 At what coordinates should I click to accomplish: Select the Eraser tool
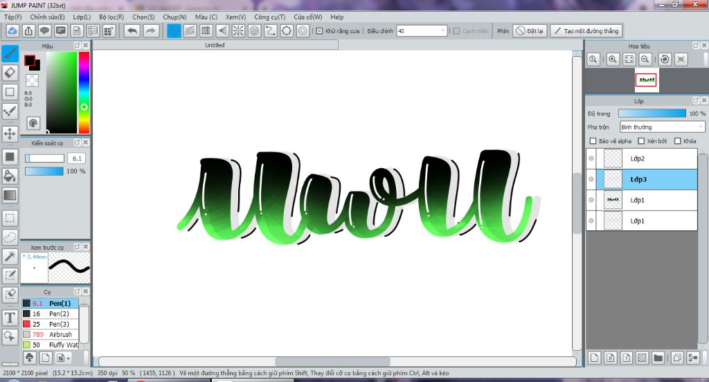coord(10,73)
